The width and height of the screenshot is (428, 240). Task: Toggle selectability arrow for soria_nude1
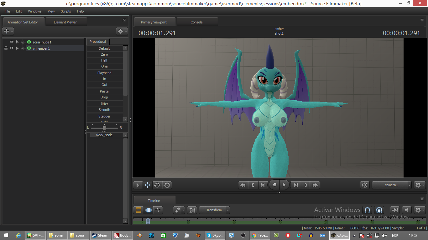(x=17, y=42)
